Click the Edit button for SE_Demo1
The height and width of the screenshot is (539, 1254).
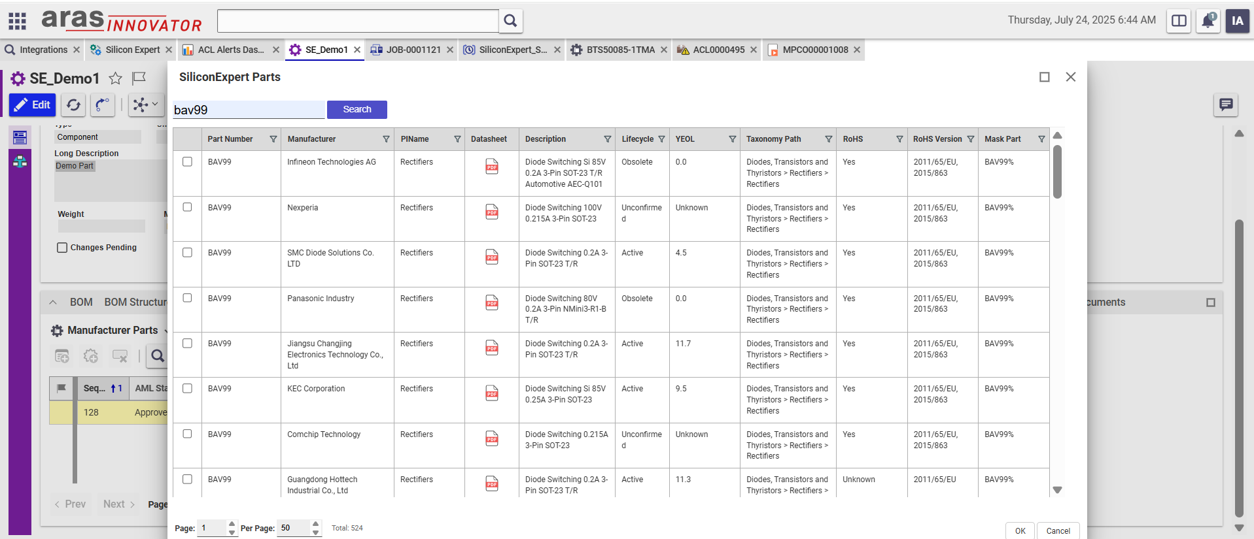pos(33,105)
